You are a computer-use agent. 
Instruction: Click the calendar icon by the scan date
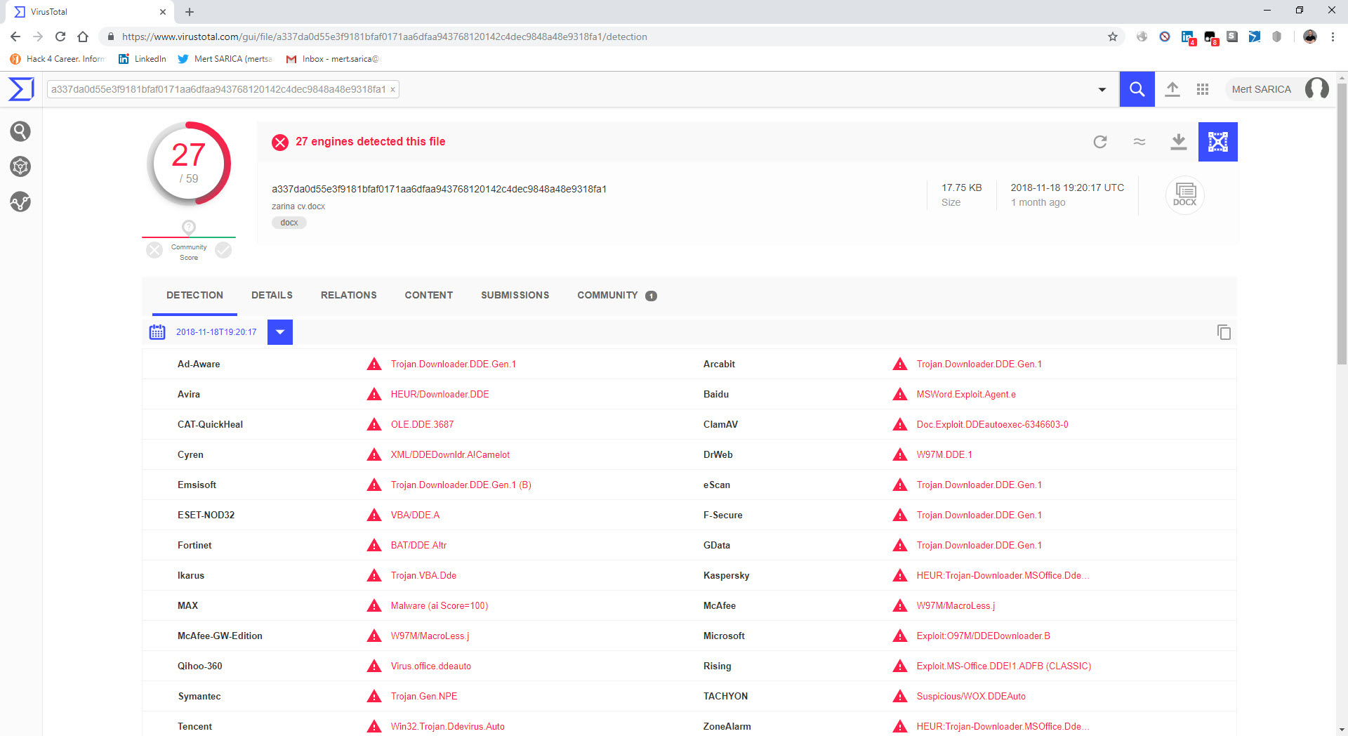157,332
